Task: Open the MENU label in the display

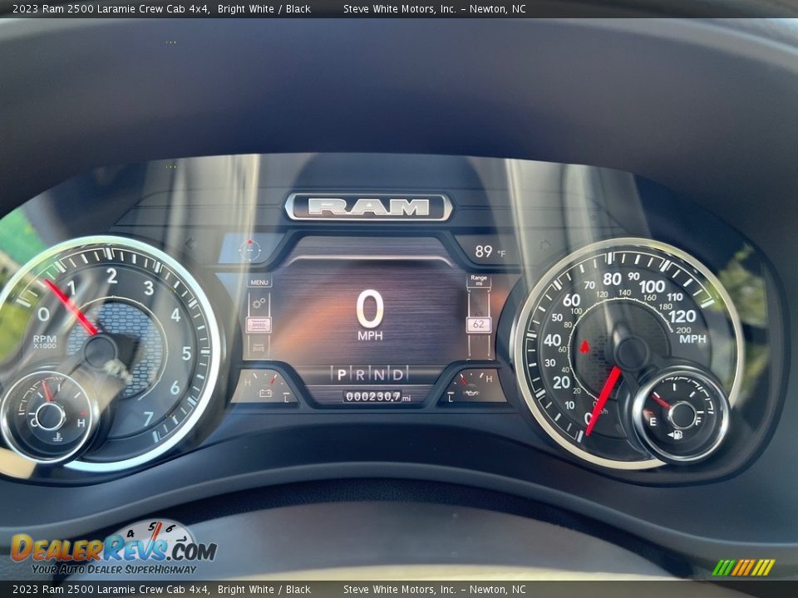Action: click(259, 282)
